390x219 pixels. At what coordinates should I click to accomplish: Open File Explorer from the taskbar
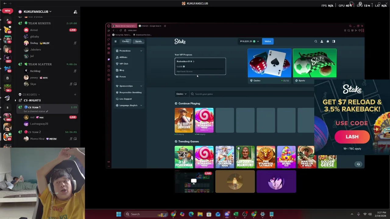[200, 214]
